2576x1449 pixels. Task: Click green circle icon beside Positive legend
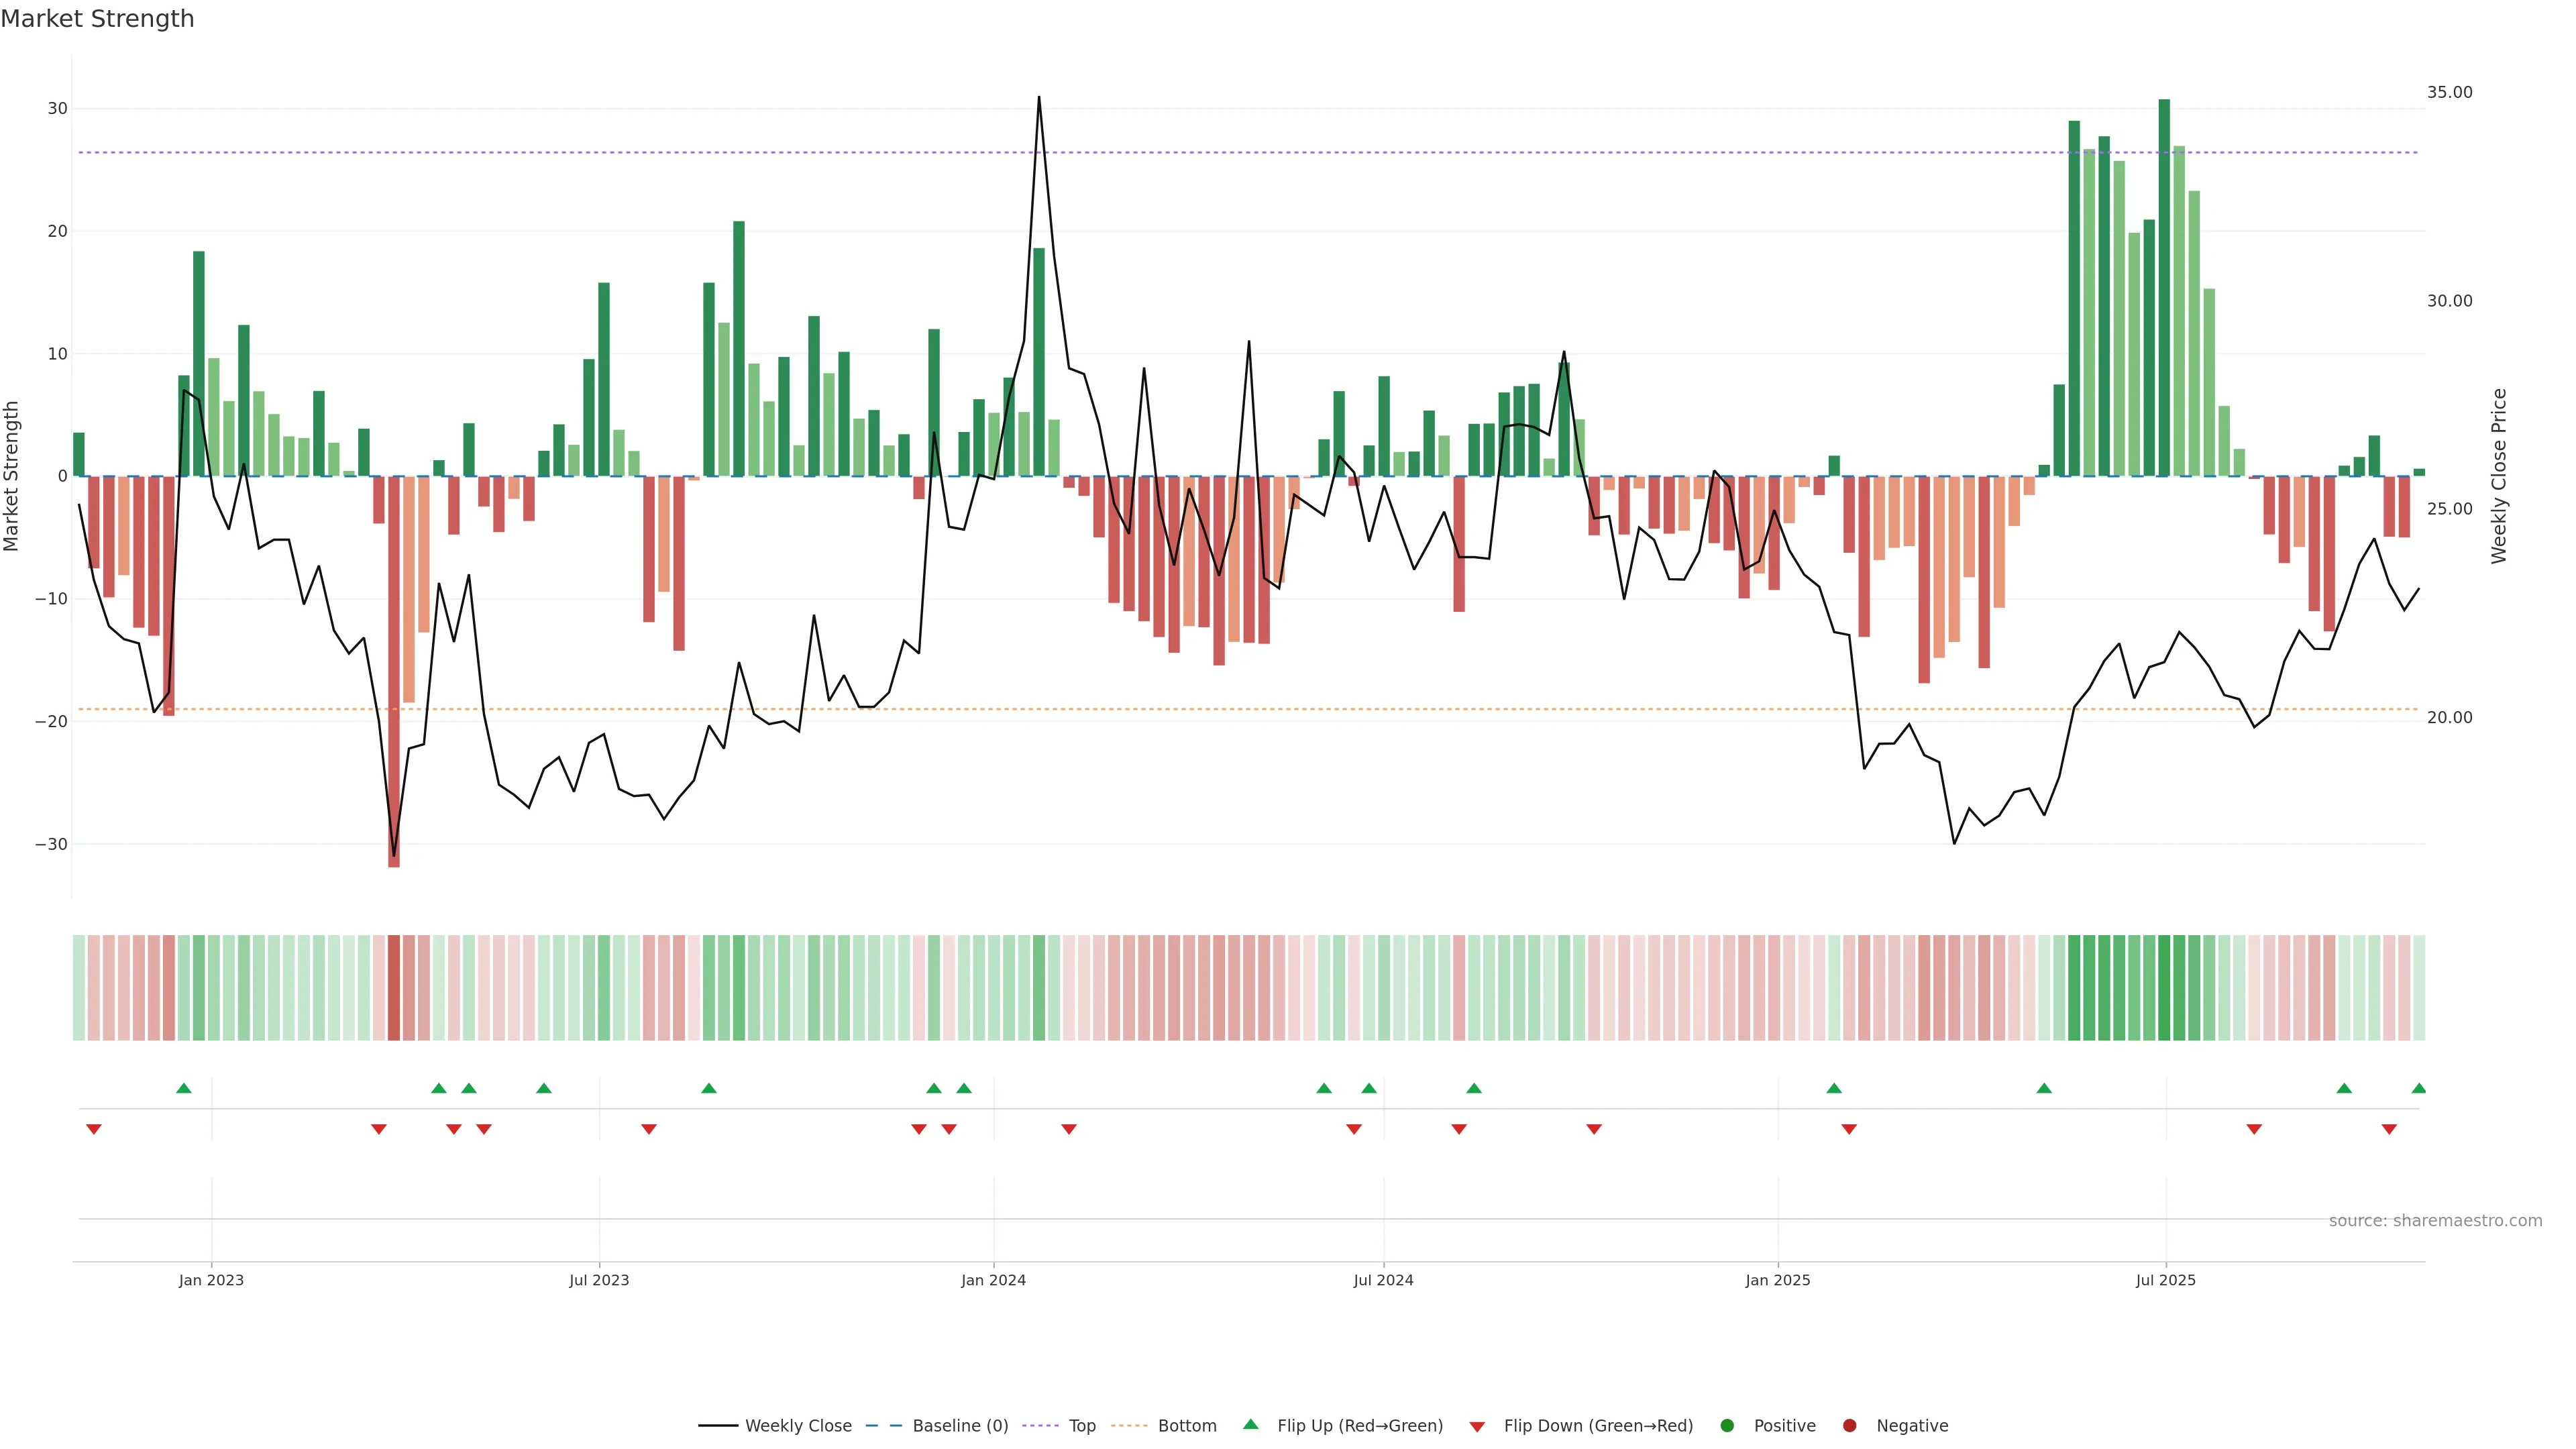(x=1727, y=1426)
